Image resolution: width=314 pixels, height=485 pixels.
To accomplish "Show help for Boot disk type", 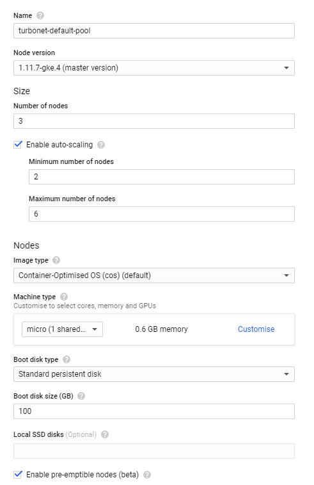I will (67, 359).
